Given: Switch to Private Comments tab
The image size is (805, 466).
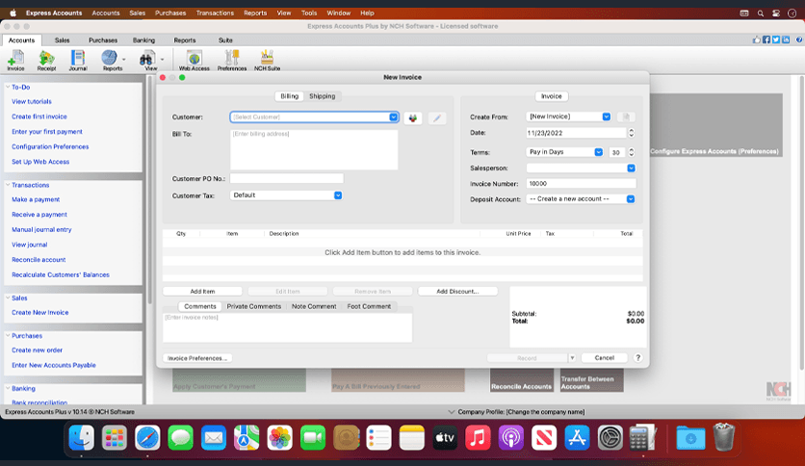Looking at the screenshot, I should [x=253, y=306].
